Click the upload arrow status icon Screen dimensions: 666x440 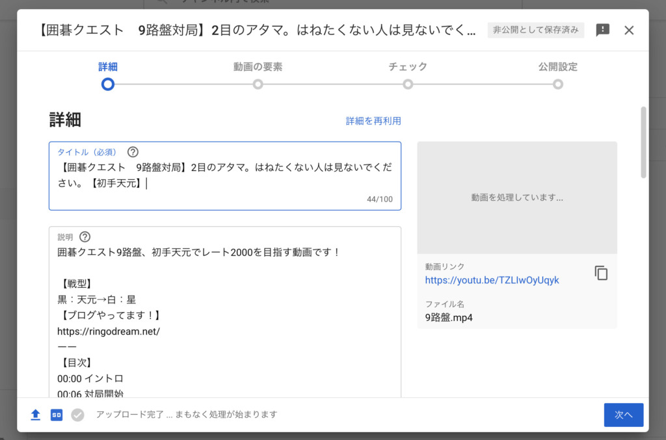tap(36, 415)
